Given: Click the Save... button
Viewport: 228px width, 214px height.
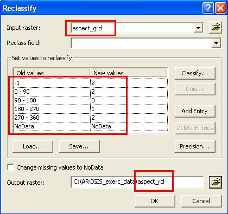Looking at the screenshot, I should click(x=79, y=146).
